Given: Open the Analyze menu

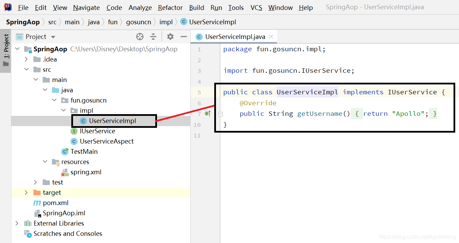Looking at the screenshot, I should pos(140,8).
